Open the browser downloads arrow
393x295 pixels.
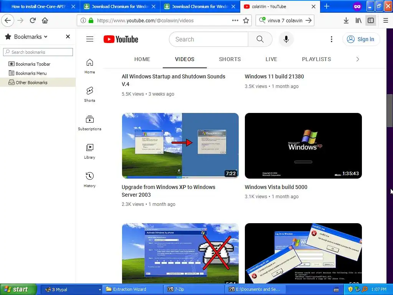[x=346, y=20]
